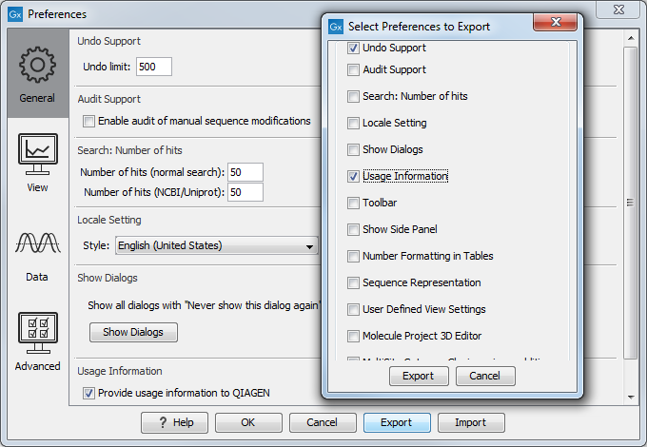Cancel the export selection dialog
Screen dimensions: 647x447
point(484,376)
